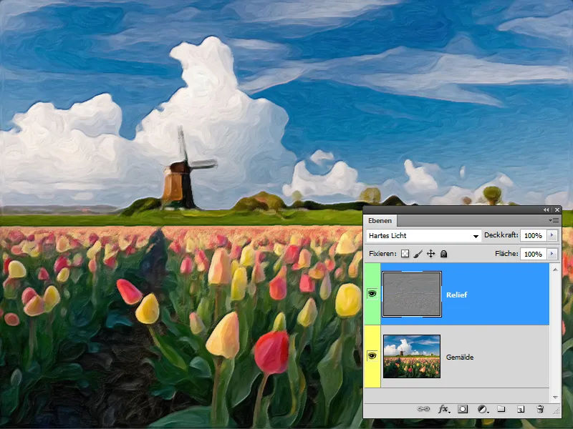Select the Gemälde layer thumbnail
This screenshot has height=429, width=573.
pyautogui.click(x=412, y=356)
